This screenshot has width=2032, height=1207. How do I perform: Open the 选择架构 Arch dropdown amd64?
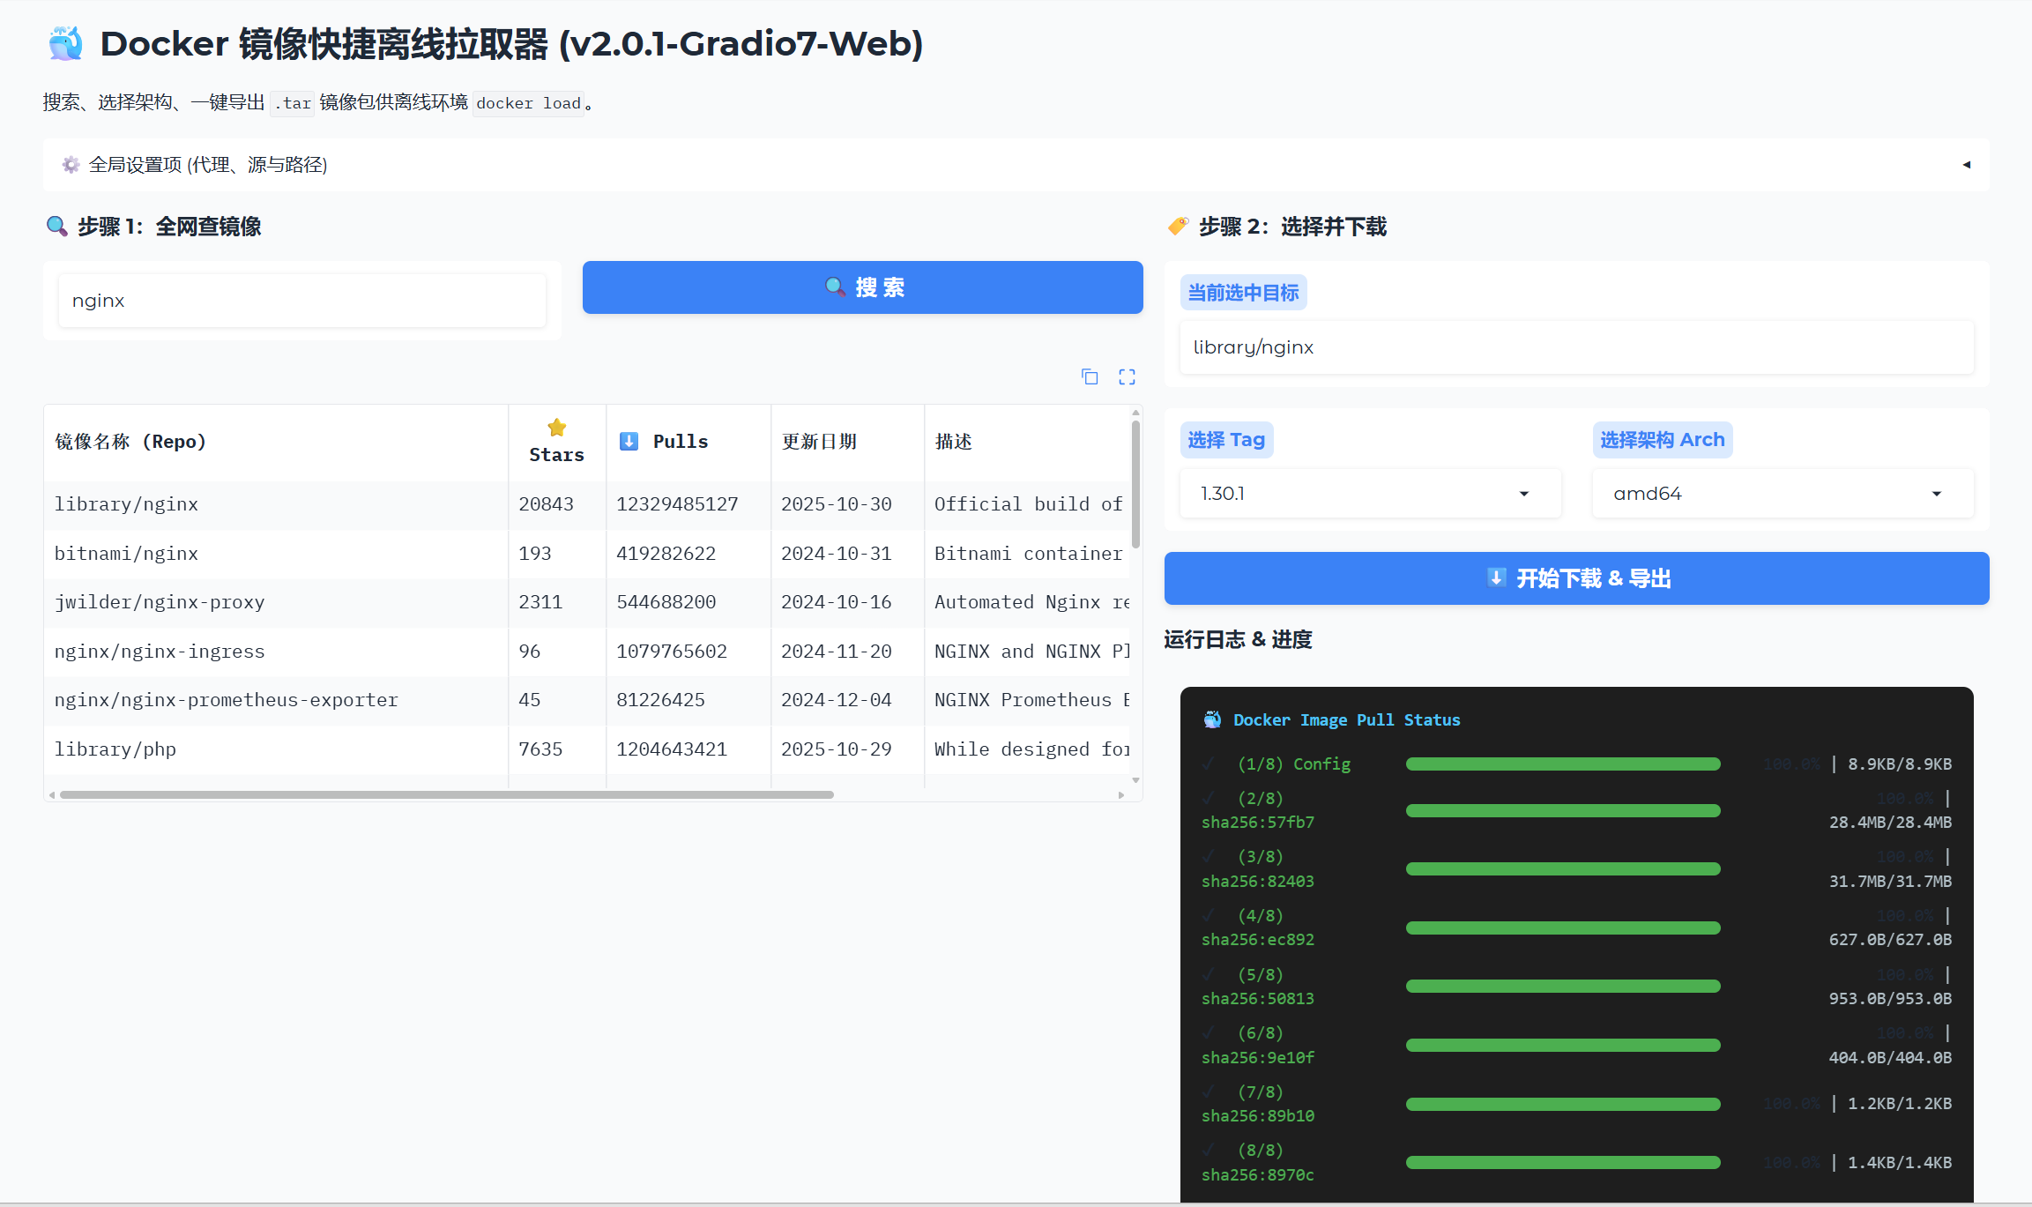pos(1783,494)
